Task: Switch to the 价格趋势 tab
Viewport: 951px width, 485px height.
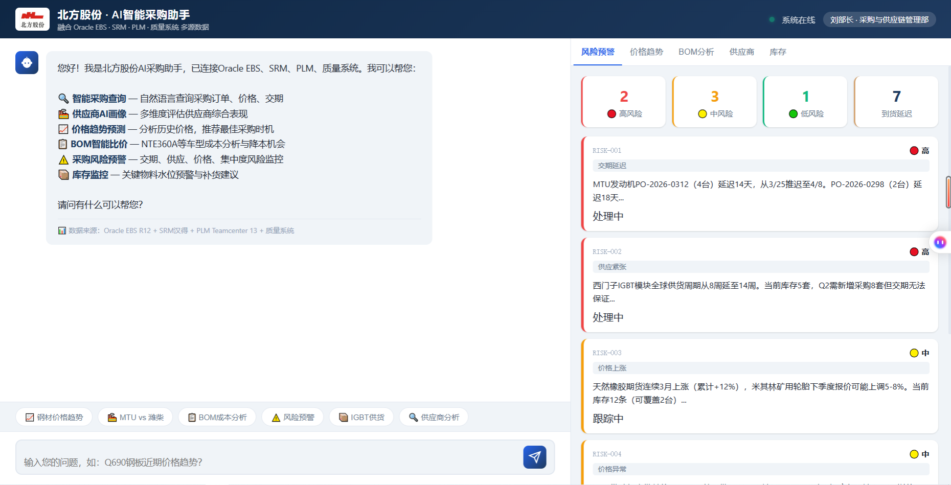Action: click(x=646, y=52)
